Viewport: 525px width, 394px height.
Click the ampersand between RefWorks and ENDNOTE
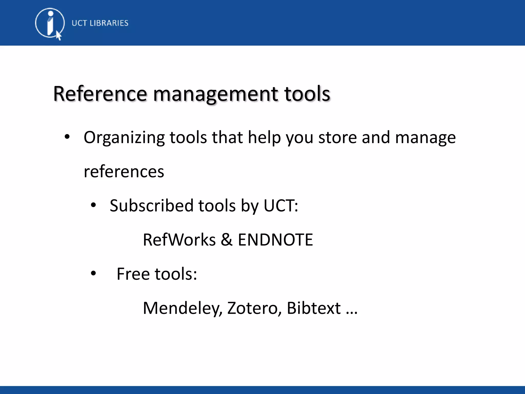pos(227,240)
